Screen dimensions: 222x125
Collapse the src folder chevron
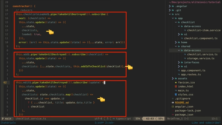coord(170,14)
